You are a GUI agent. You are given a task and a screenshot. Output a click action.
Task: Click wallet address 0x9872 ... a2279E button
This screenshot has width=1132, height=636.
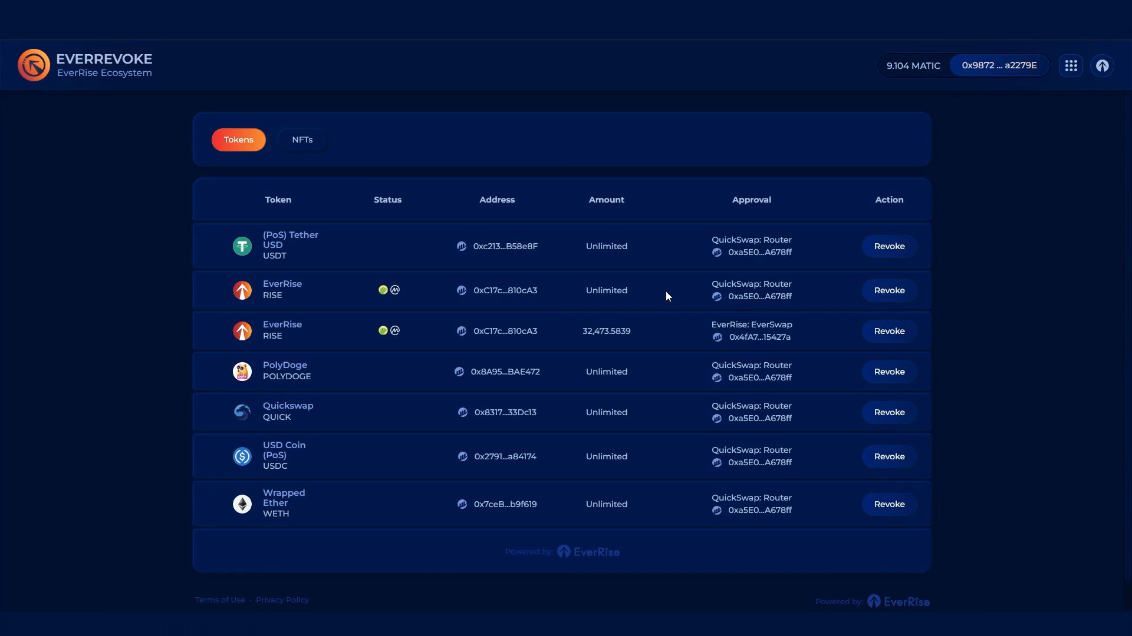click(999, 65)
